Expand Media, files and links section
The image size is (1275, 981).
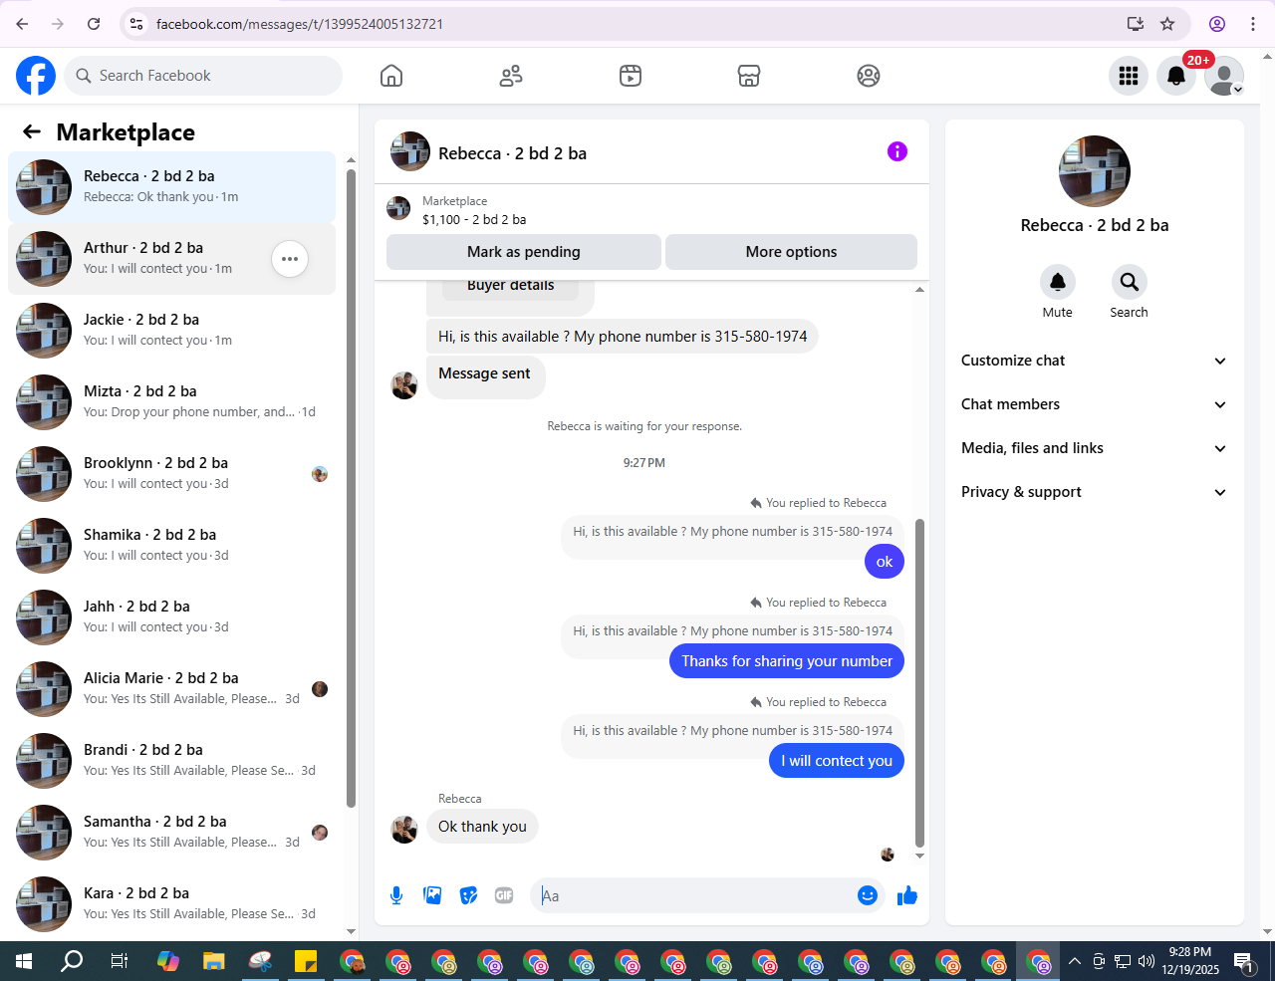coord(1094,448)
